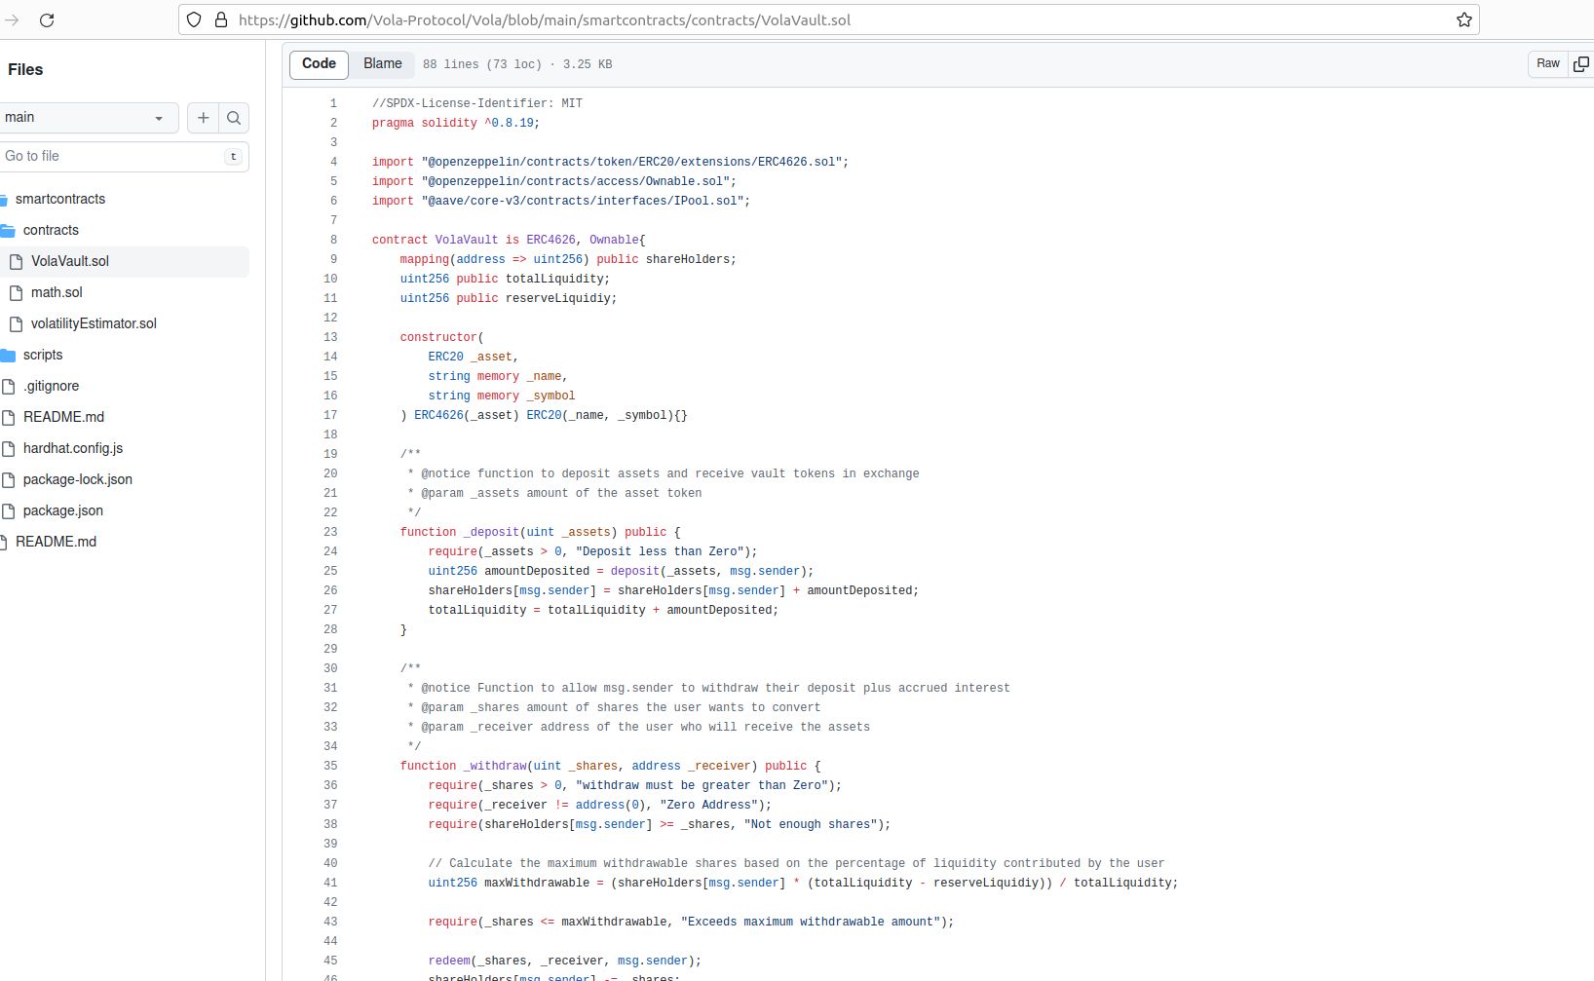Add a file with the plus icon
Viewport: 1594px width, 981px height.
(x=203, y=118)
